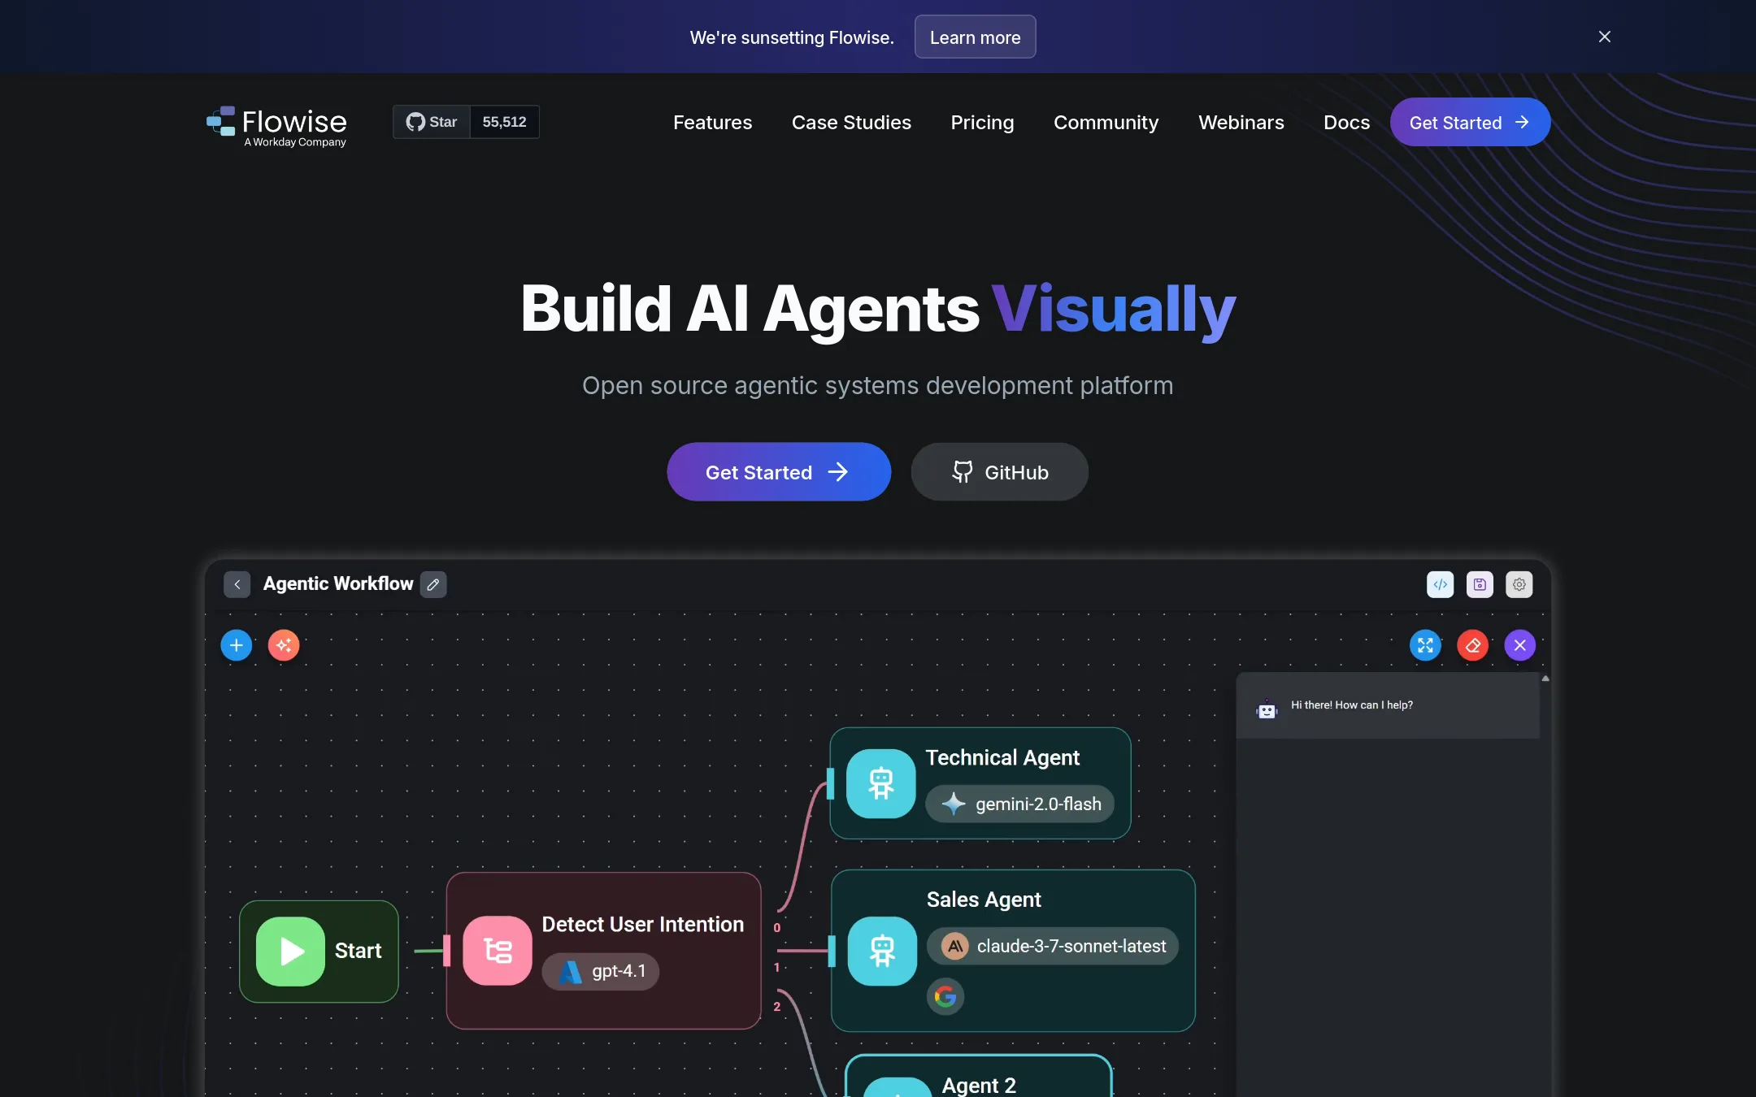Image resolution: width=1756 pixels, height=1097 pixels.
Task: Click the Technical Agent robot icon
Action: [x=880, y=783]
